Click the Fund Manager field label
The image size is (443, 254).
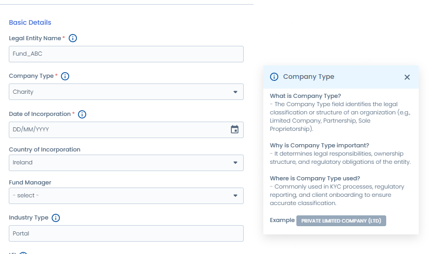click(x=30, y=182)
